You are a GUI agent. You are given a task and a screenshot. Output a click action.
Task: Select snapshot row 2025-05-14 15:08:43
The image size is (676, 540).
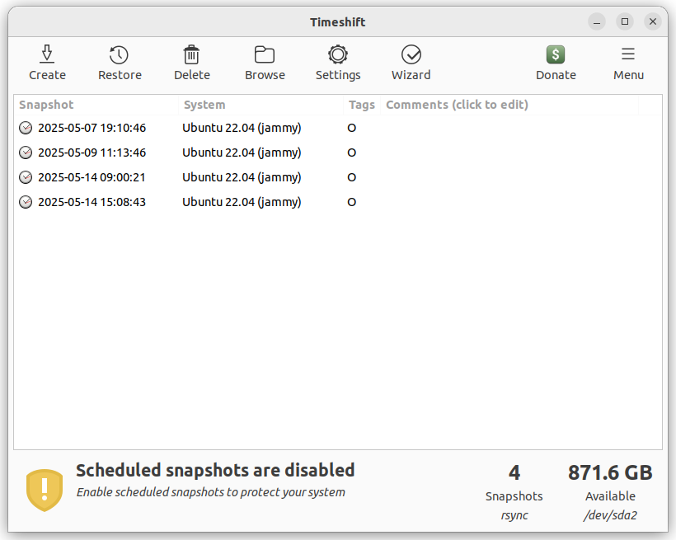click(338, 202)
